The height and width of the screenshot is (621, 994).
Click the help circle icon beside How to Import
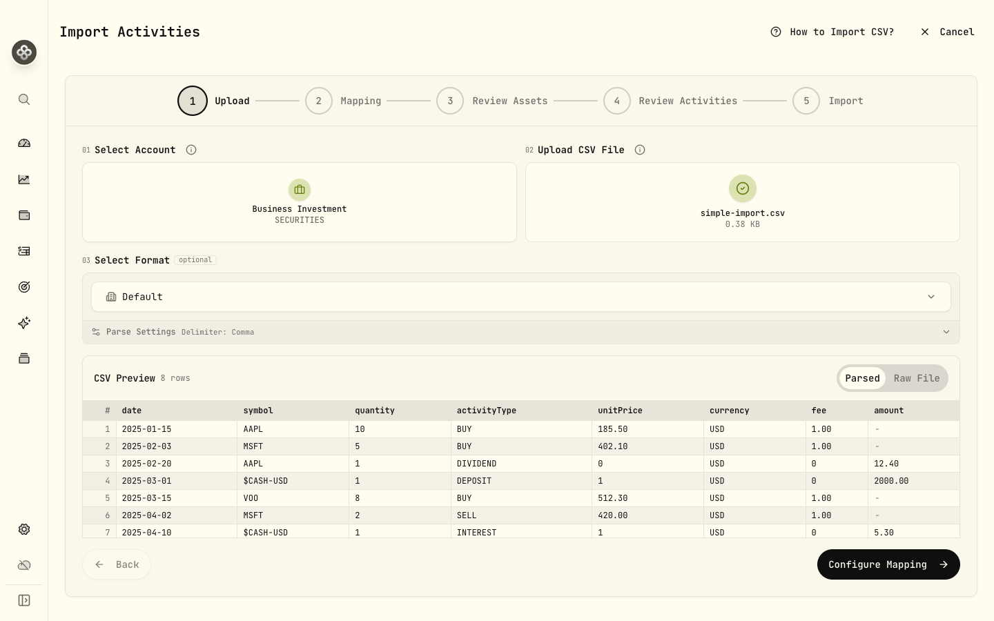tap(776, 32)
